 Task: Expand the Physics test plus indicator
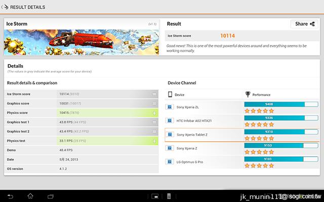[x=154, y=141]
